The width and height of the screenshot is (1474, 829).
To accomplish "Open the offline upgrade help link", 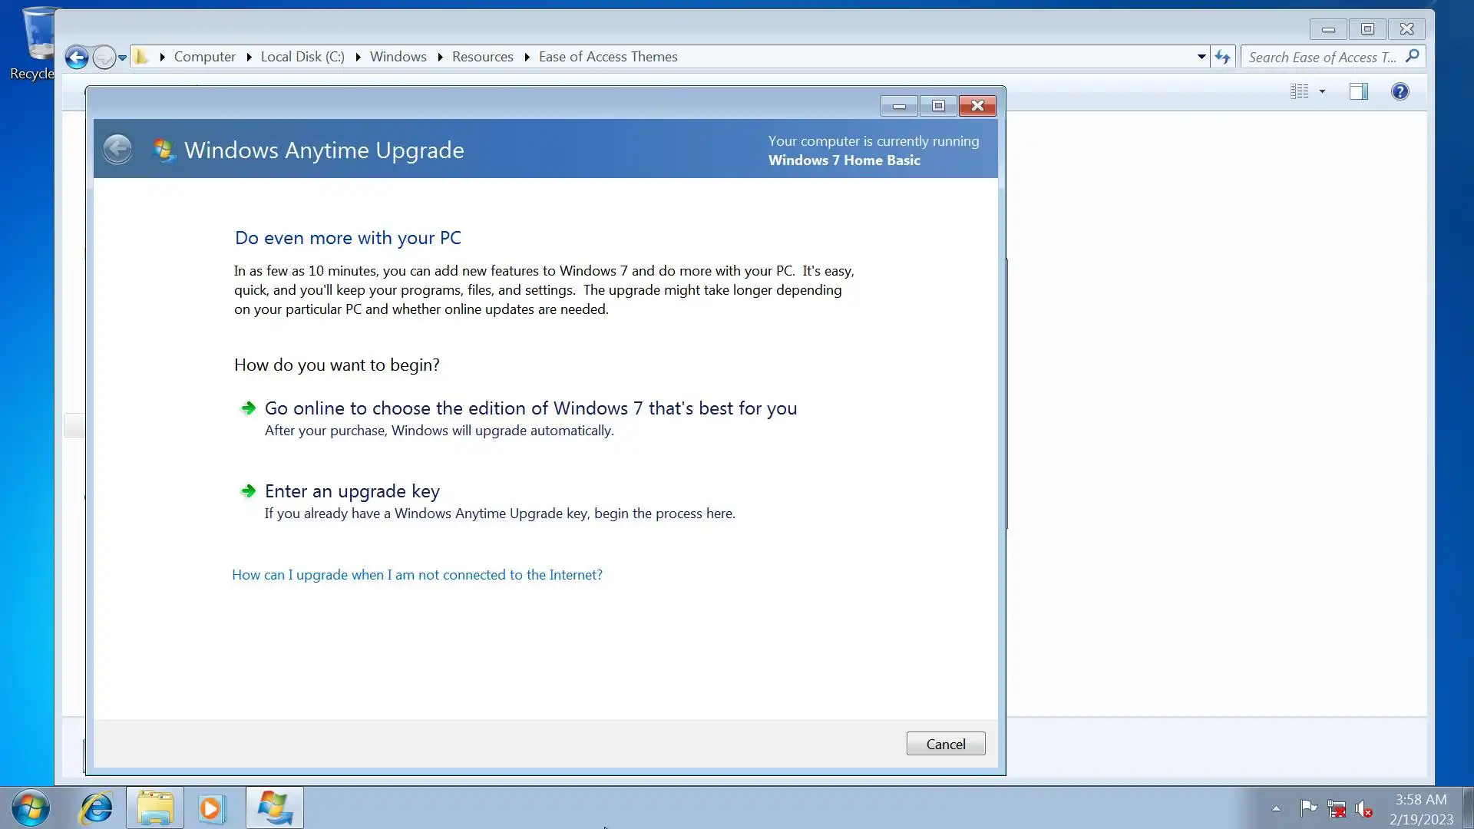I will 417,575.
